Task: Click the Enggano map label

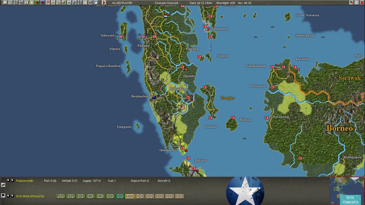Action: coord(124,127)
